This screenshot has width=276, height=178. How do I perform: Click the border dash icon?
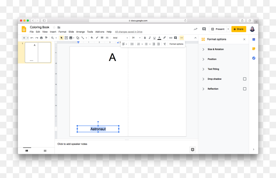pos(107,38)
